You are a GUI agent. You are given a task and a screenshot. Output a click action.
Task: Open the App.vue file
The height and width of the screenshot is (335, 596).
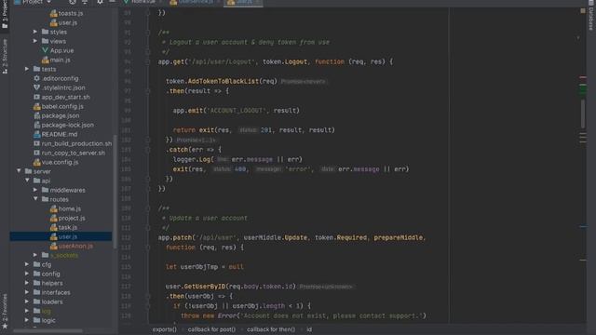(x=58, y=50)
